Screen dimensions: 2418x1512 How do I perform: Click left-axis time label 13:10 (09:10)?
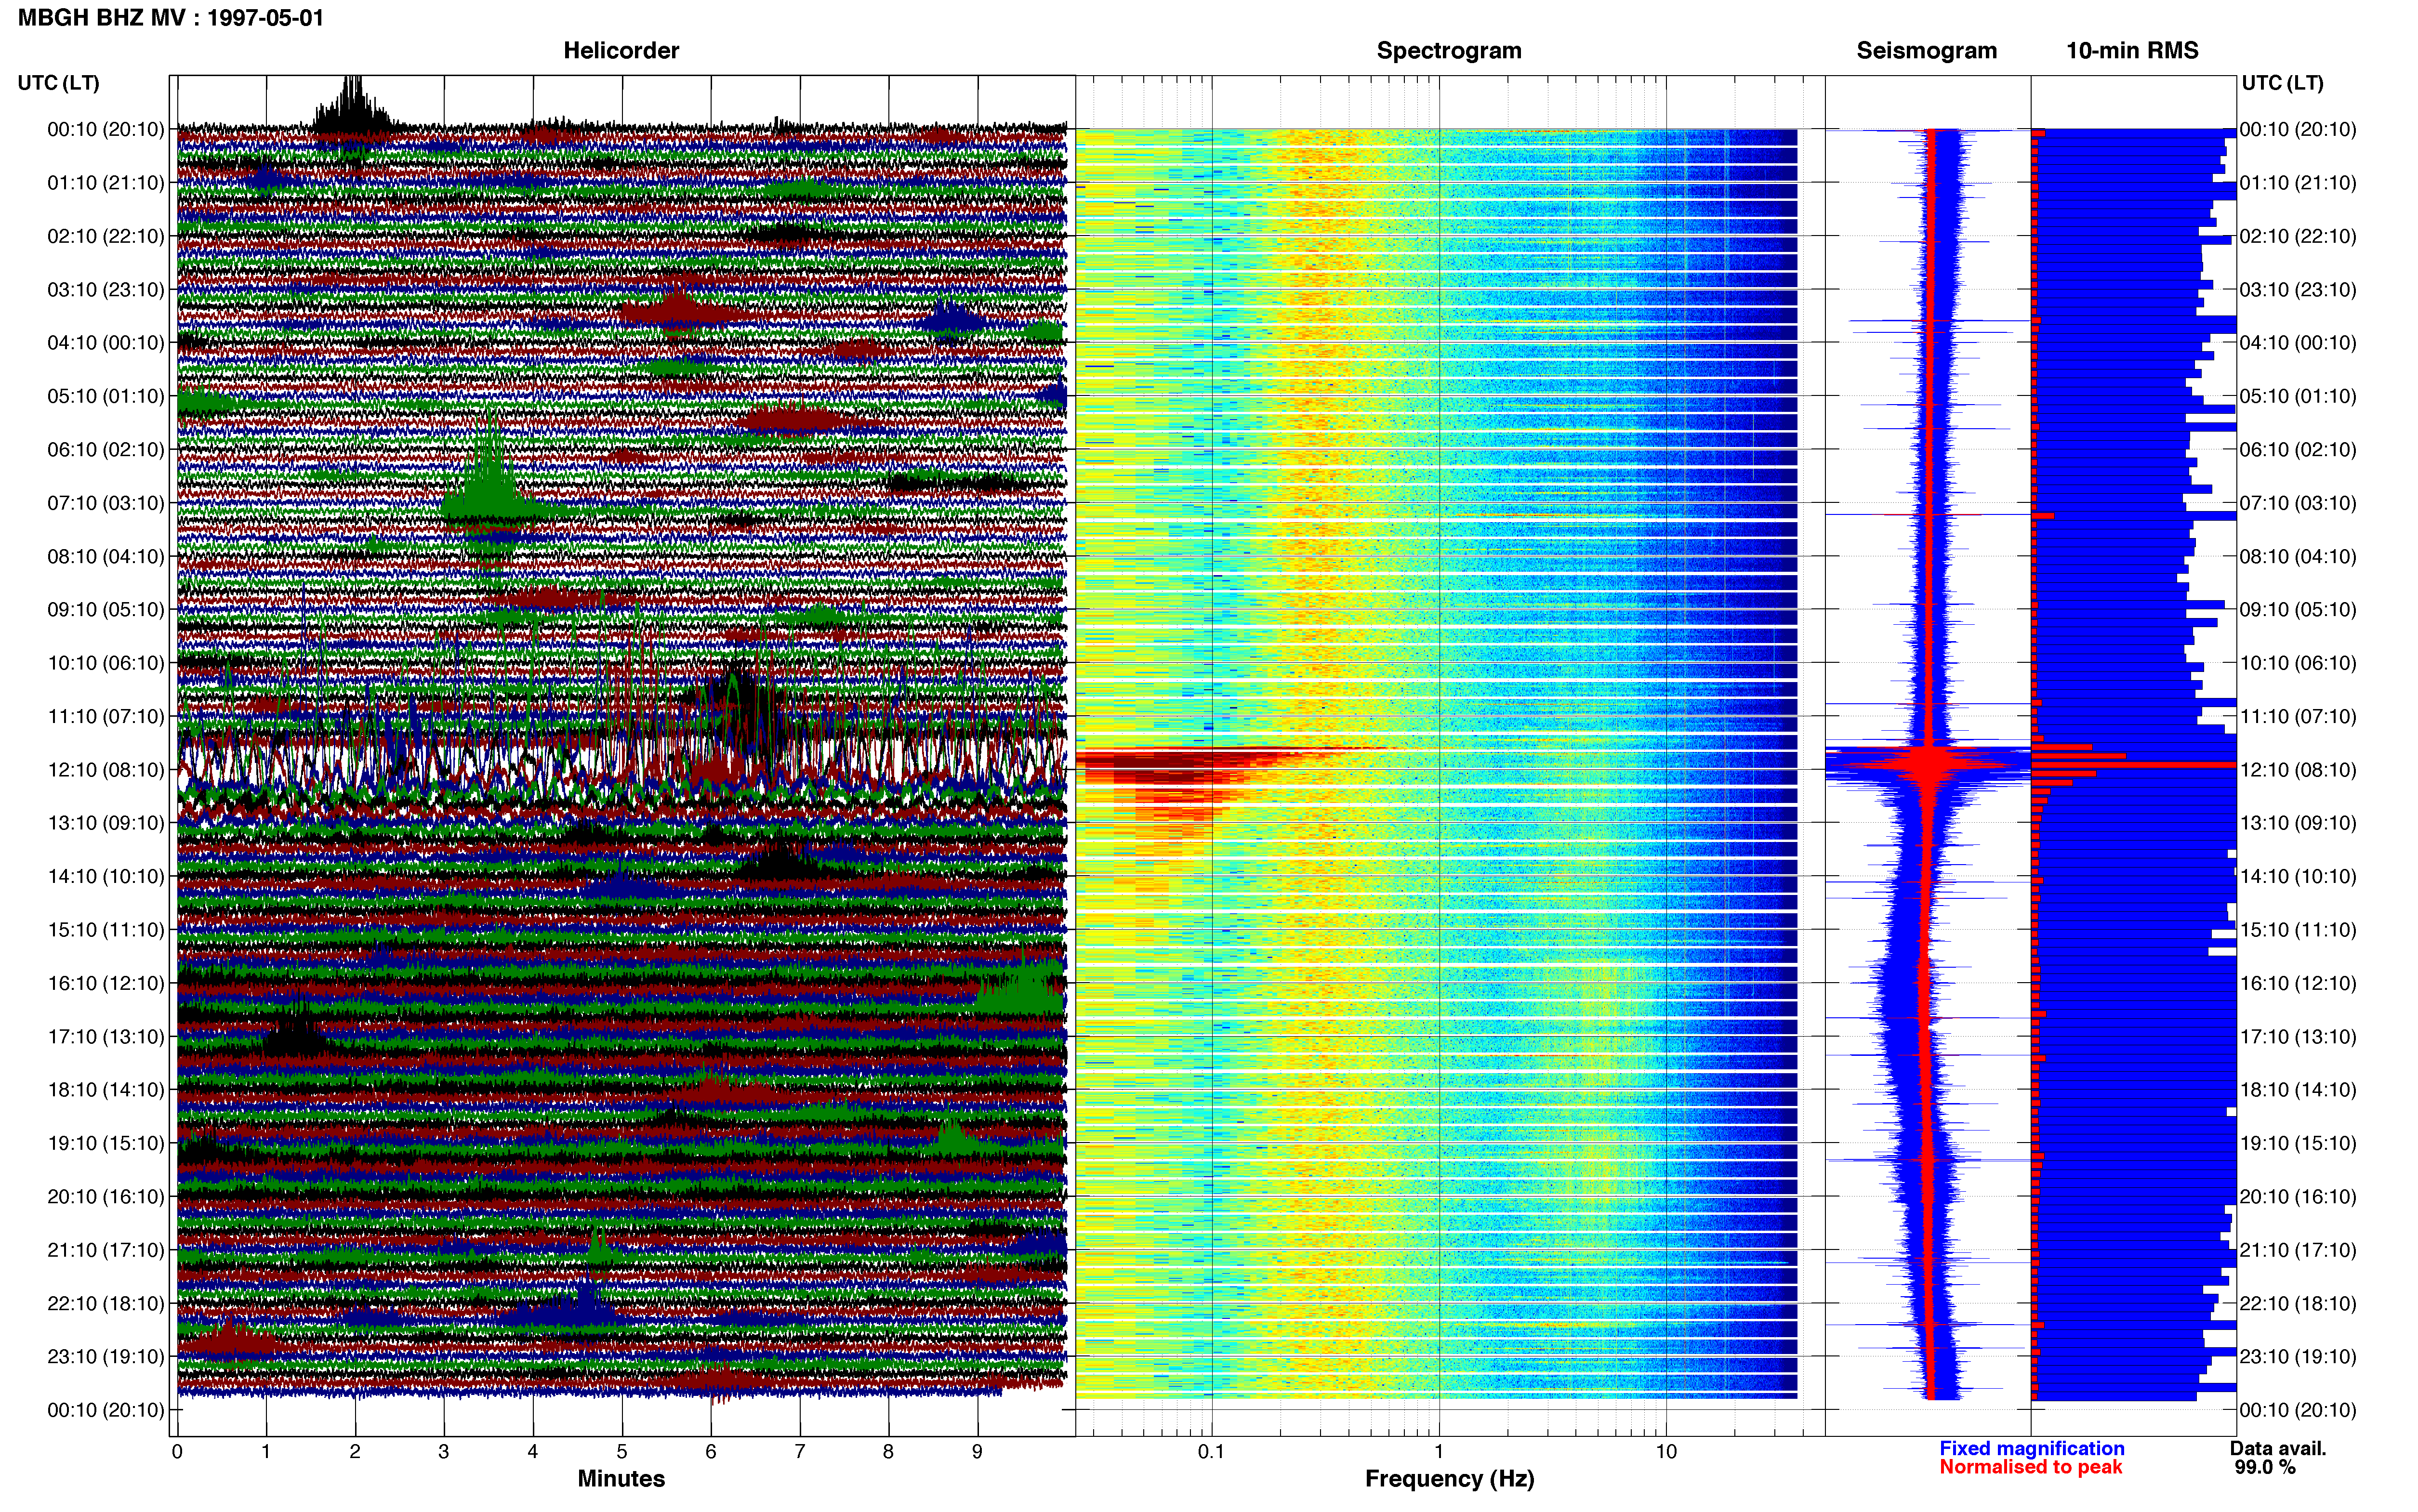(106, 823)
